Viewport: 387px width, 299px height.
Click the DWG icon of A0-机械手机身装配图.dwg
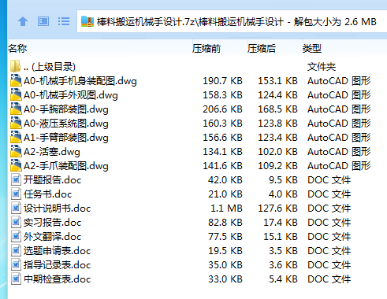point(16,80)
